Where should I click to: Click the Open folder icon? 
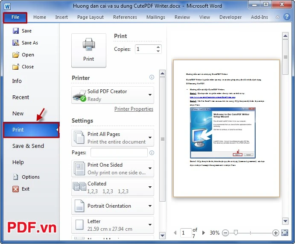click(16, 55)
